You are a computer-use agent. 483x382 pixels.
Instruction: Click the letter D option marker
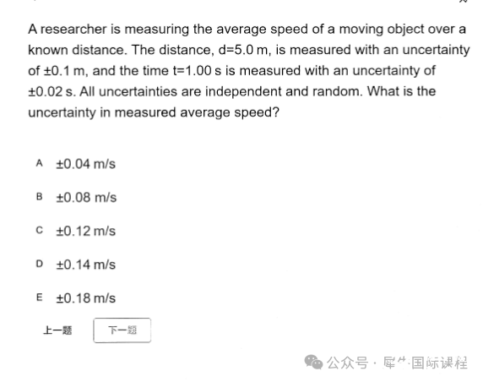pyautogui.click(x=39, y=264)
